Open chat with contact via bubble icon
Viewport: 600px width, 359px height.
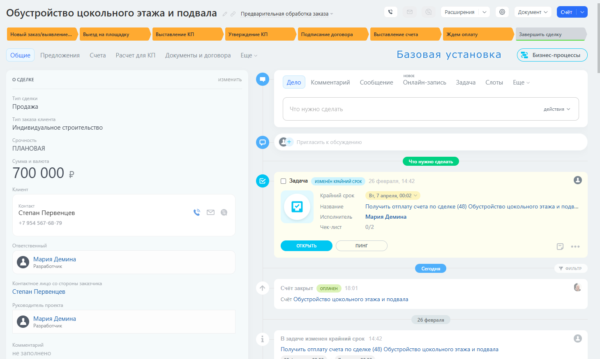[x=224, y=213]
